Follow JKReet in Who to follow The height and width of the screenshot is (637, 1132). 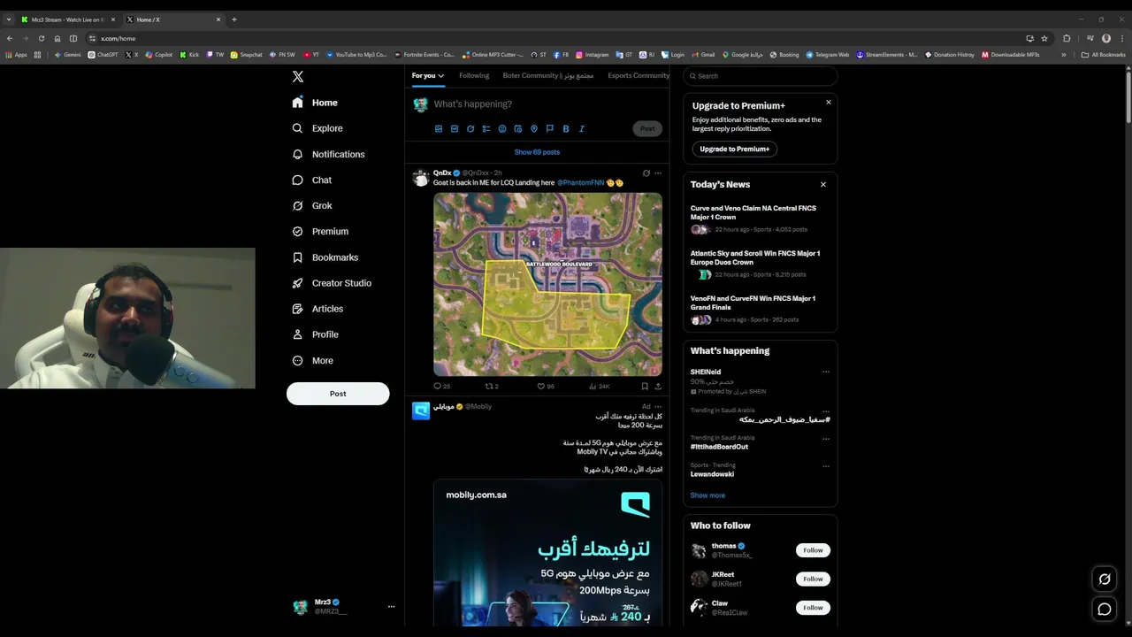click(813, 579)
